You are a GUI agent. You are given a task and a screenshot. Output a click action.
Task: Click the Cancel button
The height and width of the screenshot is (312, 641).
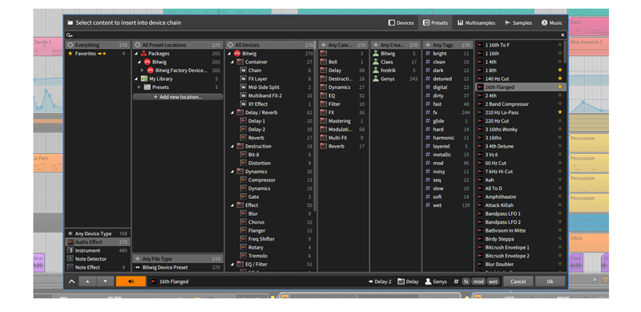[x=518, y=282]
